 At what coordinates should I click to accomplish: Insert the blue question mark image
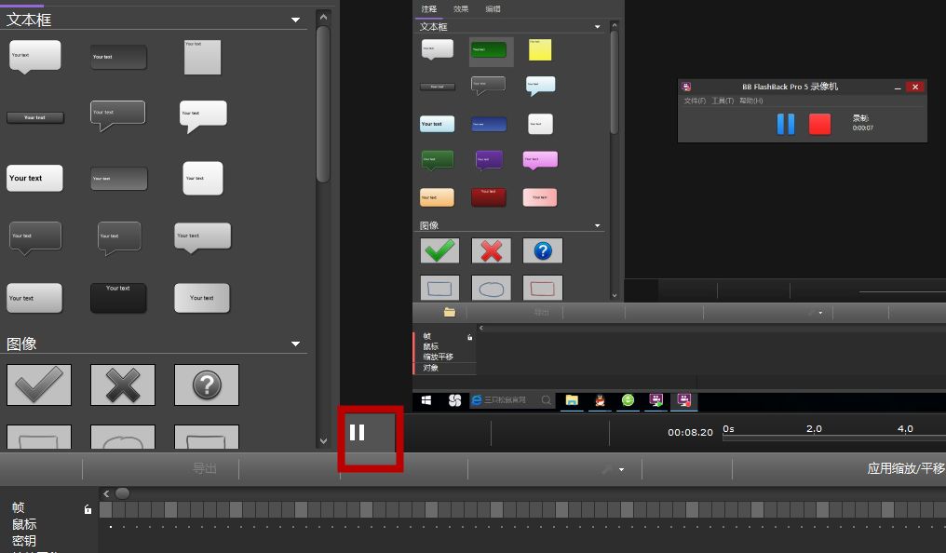pos(543,250)
